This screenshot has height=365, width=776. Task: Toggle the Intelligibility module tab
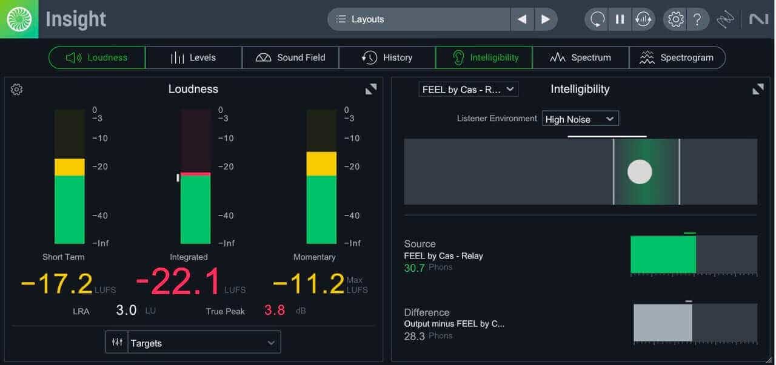coord(484,58)
